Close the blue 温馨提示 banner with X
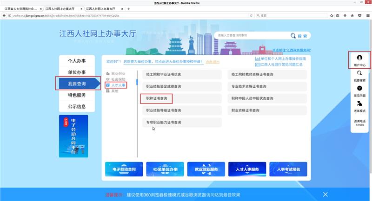372x201 pixels. click(x=325, y=194)
